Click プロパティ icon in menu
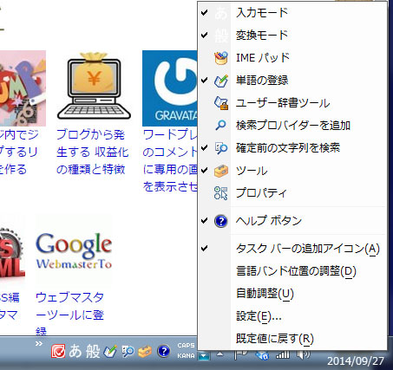 click(x=221, y=193)
